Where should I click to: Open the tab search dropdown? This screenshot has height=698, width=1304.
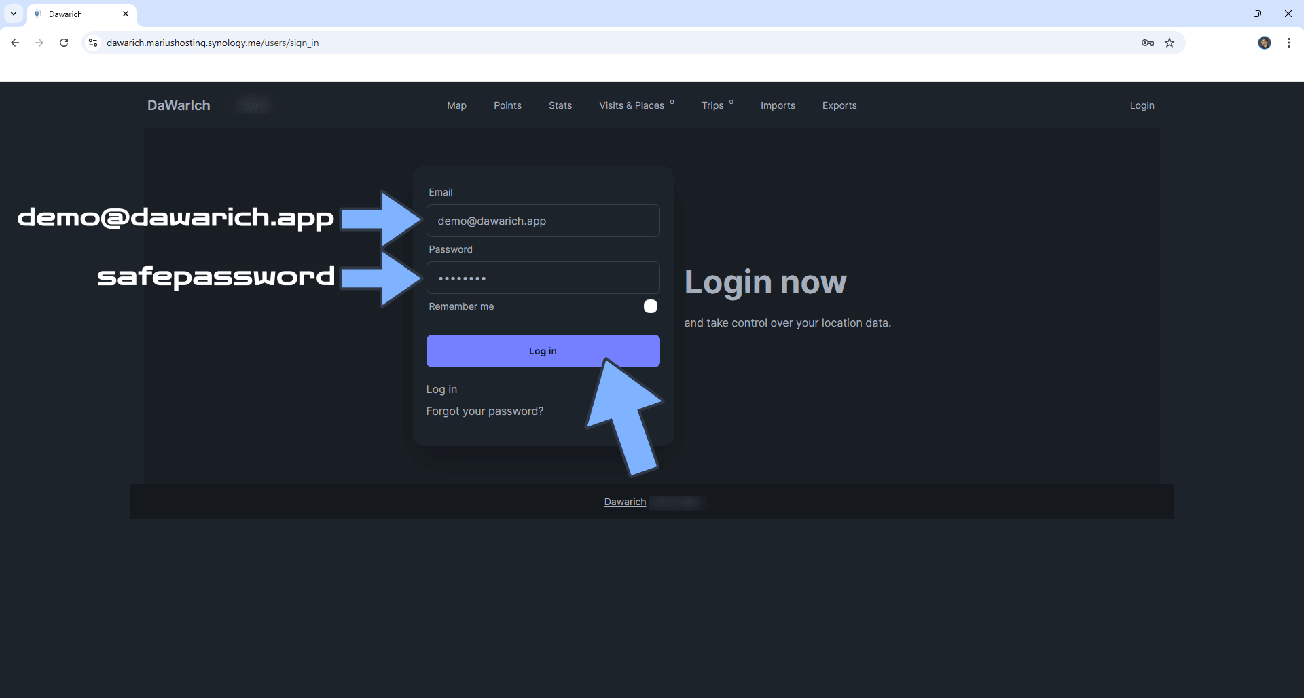coord(14,14)
